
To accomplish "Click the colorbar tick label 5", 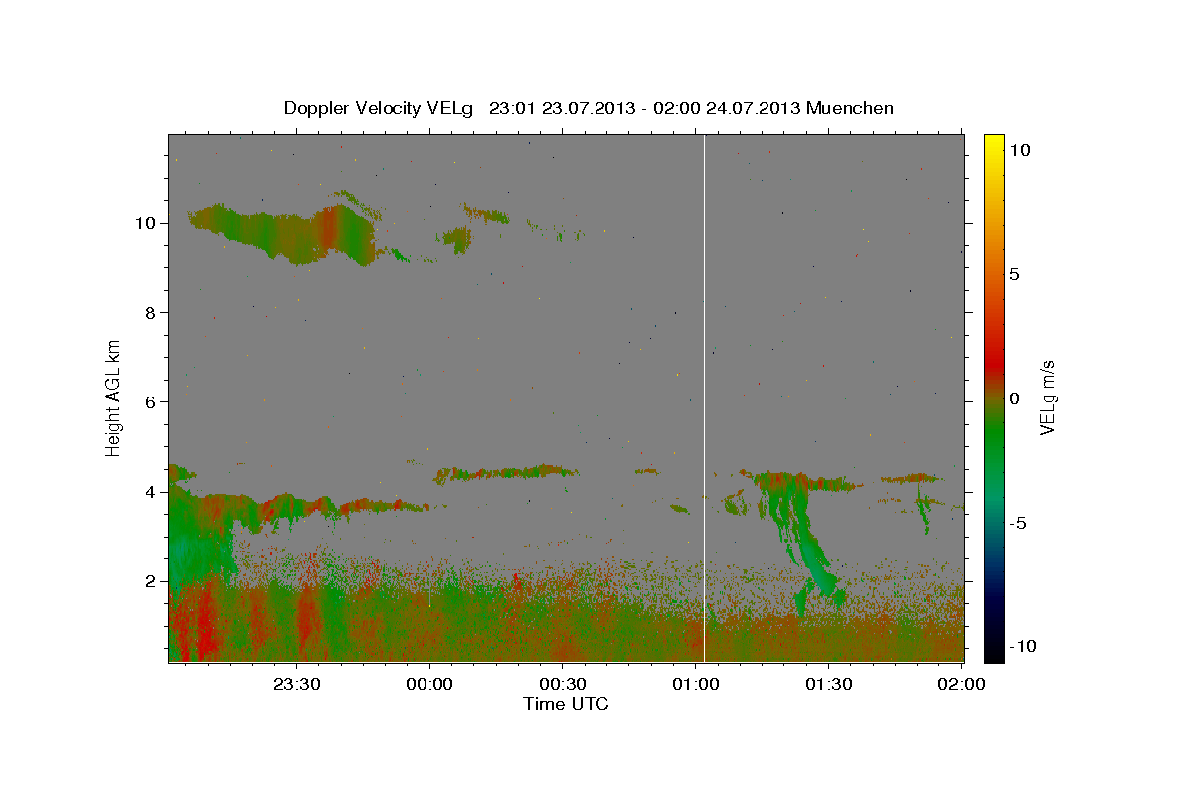I will tap(1014, 274).
